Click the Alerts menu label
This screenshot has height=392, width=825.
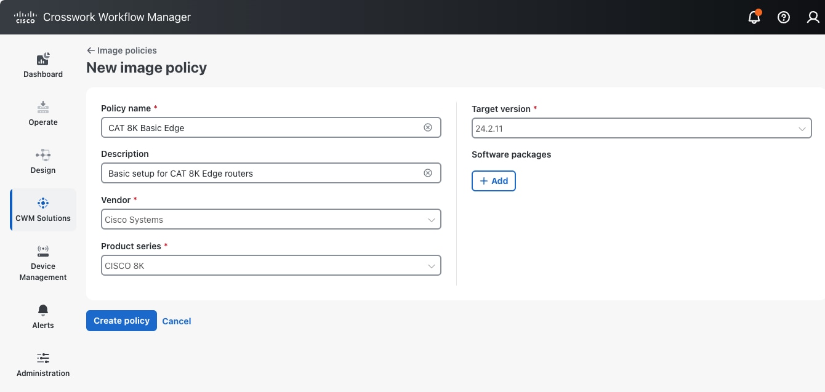(x=43, y=326)
